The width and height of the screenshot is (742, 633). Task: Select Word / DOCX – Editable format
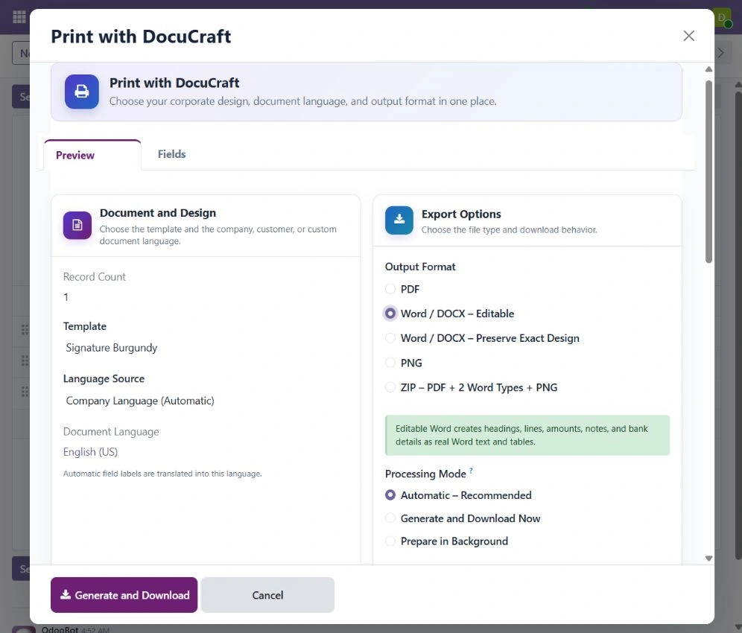(x=390, y=314)
